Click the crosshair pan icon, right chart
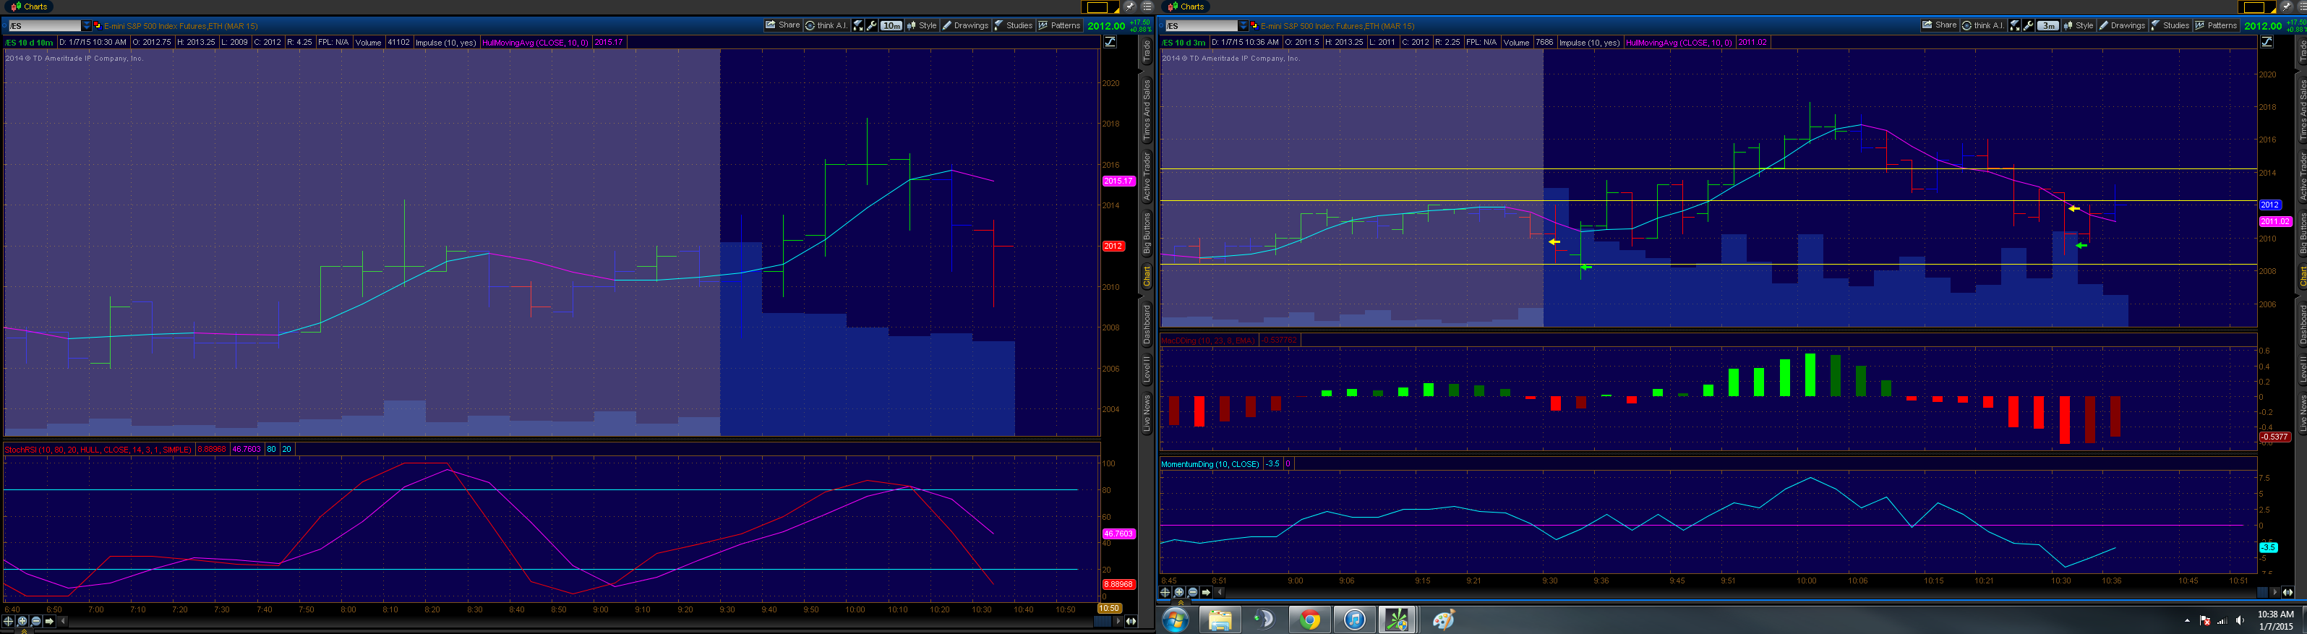This screenshot has height=634, width=2307. tap(1166, 592)
